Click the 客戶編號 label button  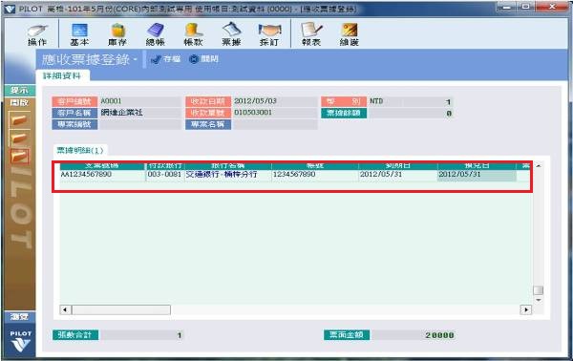[74, 101]
